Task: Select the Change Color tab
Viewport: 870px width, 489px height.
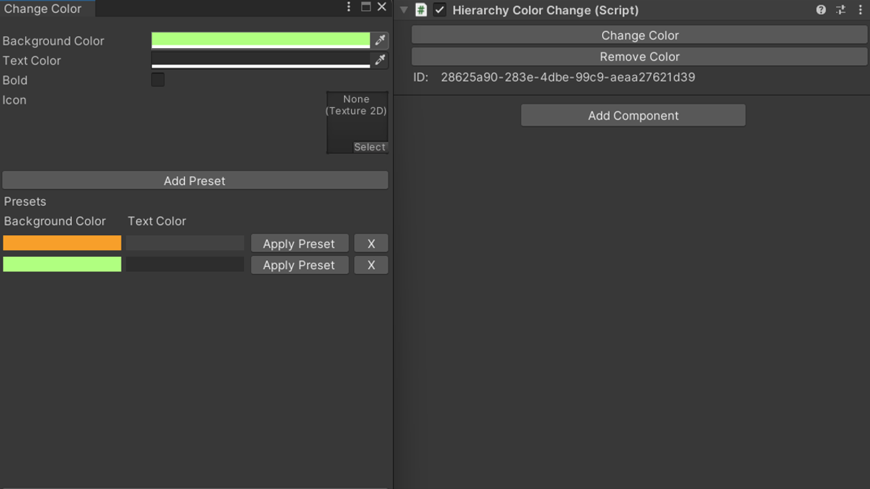Action: tap(43, 9)
